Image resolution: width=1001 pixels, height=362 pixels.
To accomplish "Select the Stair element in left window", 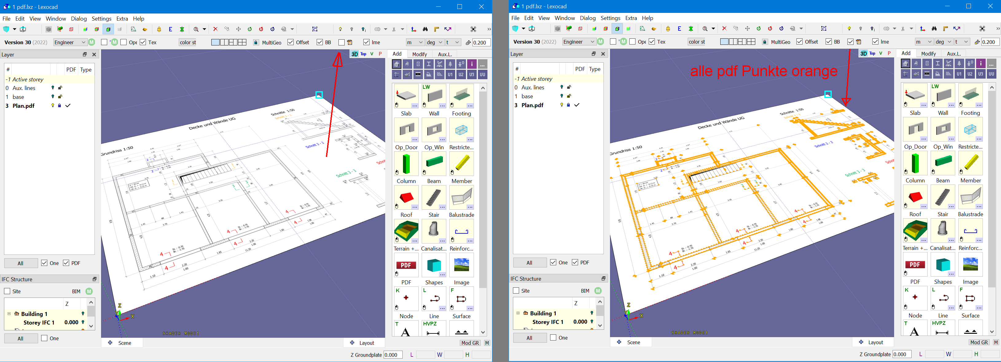I will (434, 198).
